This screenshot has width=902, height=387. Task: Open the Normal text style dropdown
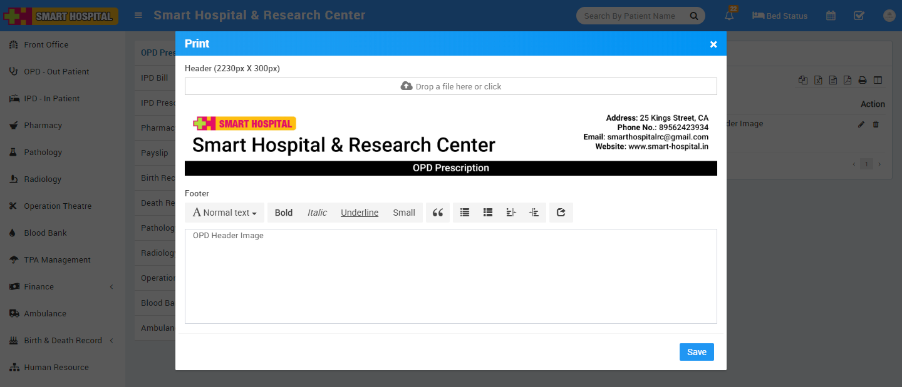click(x=224, y=213)
